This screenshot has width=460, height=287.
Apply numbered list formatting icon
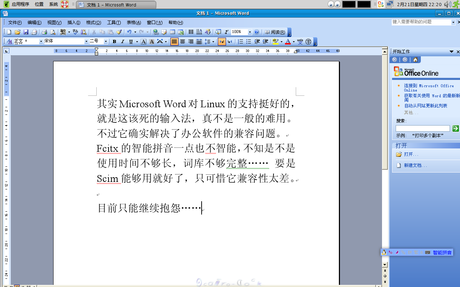tap(240, 42)
